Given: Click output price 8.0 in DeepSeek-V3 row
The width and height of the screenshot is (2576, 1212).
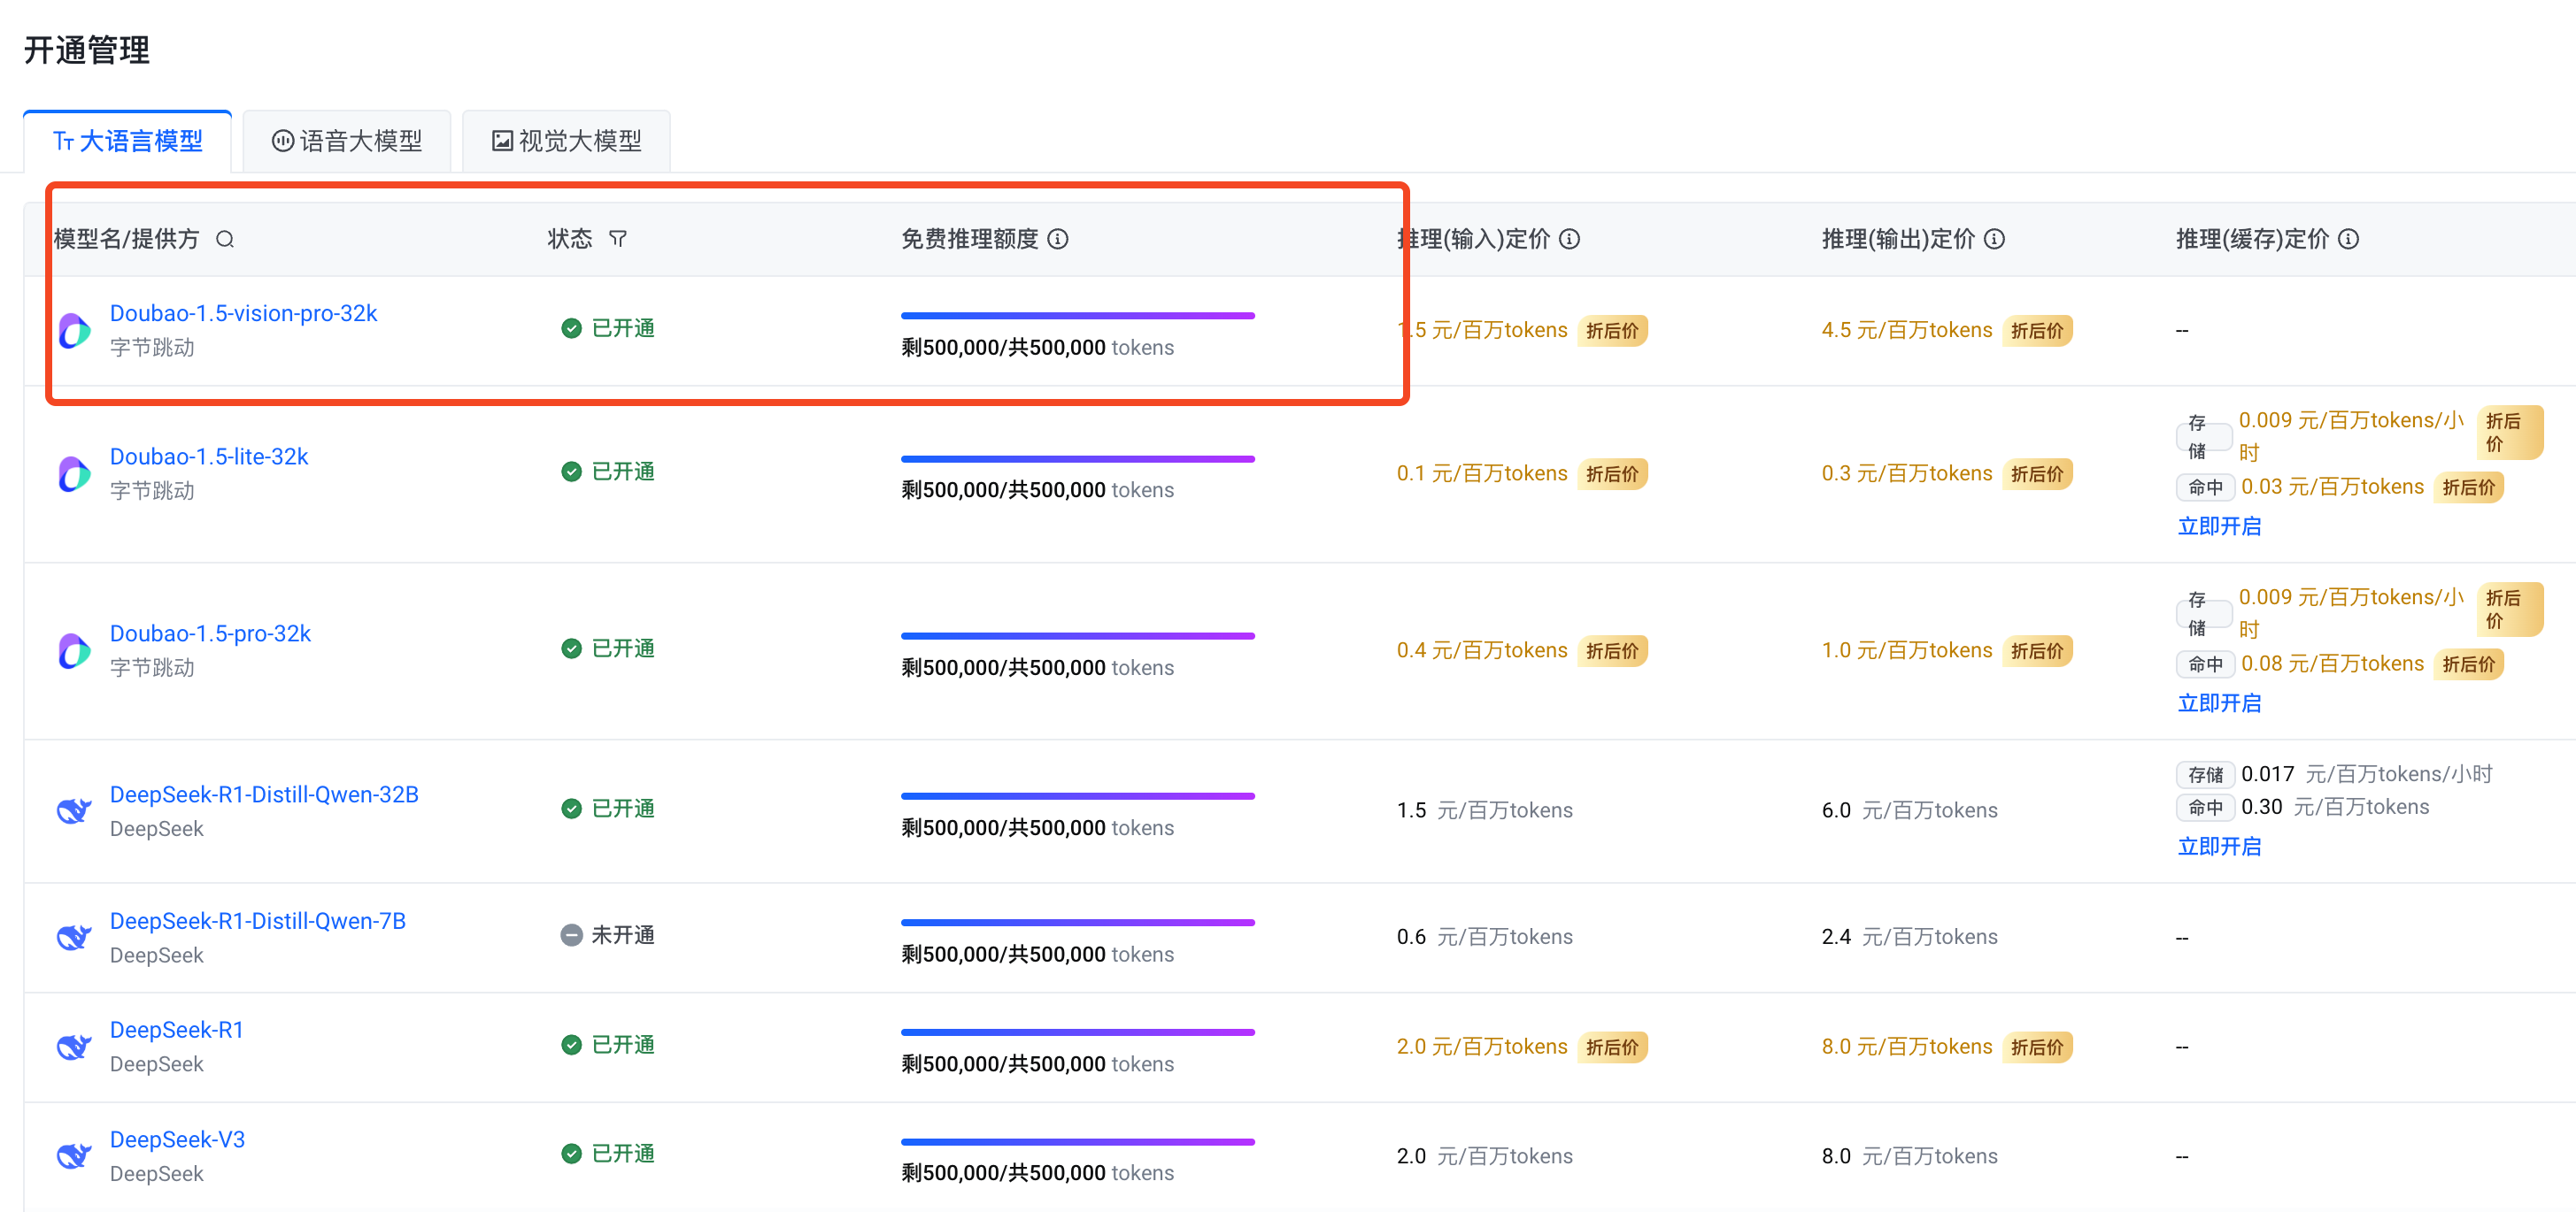Looking at the screenshot, I should pos(1909,1156).
